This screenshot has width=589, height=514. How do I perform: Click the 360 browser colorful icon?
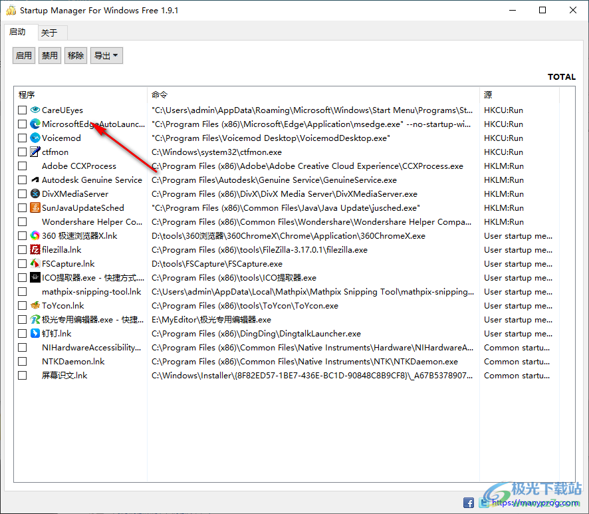click(x=35, y=235)
